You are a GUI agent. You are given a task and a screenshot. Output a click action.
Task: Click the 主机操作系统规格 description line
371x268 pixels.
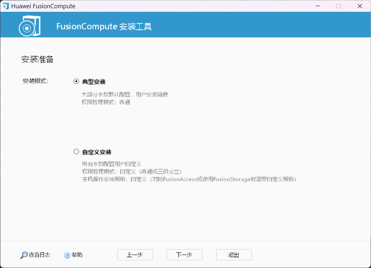pyautogui.click(x=189, y=179)
